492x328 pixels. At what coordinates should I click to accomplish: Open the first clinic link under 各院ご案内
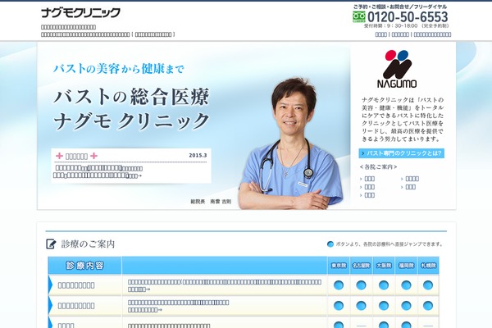pyautogui.click(x=369, y=179)
